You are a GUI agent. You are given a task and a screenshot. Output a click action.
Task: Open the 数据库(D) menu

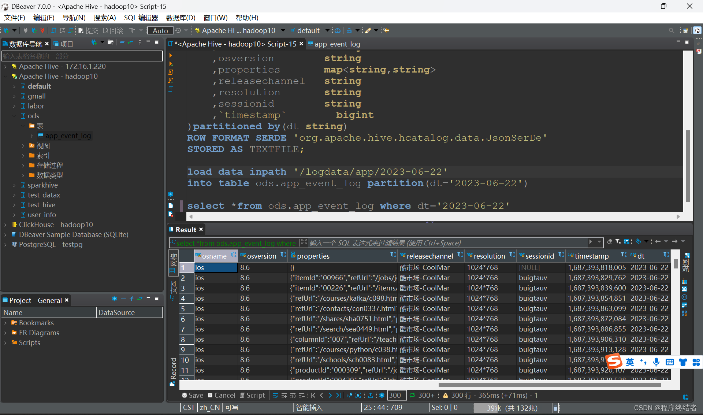[181, 18]
